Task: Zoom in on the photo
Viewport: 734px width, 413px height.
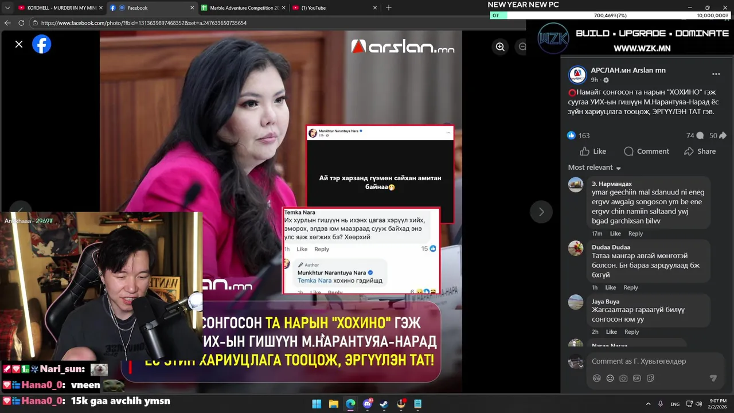Action: tap(500, 47)
